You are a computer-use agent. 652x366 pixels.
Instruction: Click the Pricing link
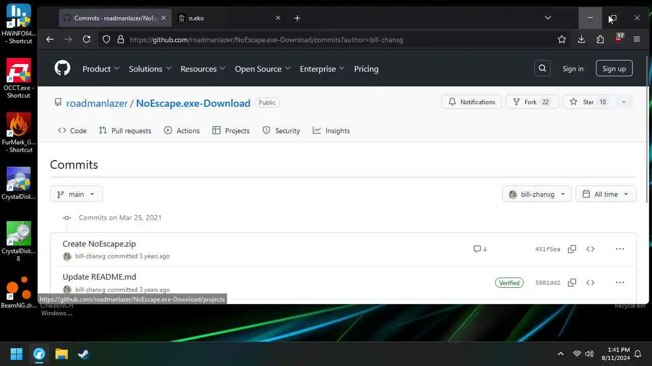(366, 69)
